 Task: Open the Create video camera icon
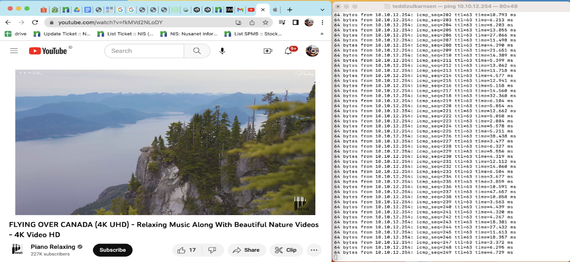(267, 51)
